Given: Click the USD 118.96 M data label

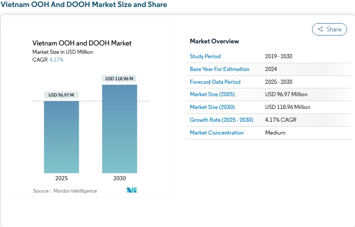Looking at the screenshot, I should coord(119,78).
